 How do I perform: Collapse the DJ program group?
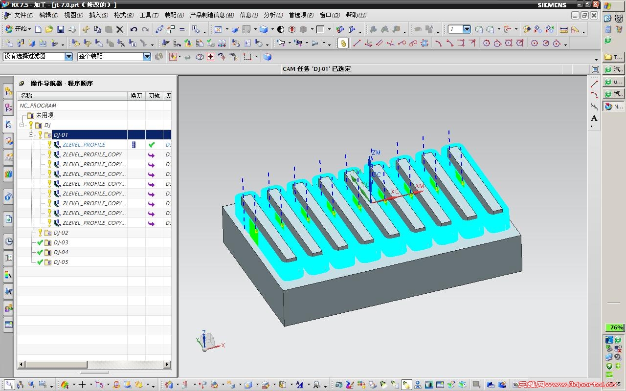coord(22,125)
